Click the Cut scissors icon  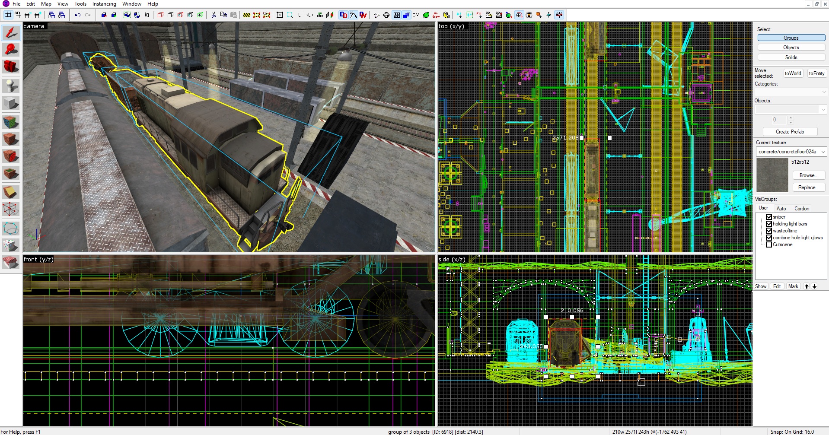pos(214,15)
